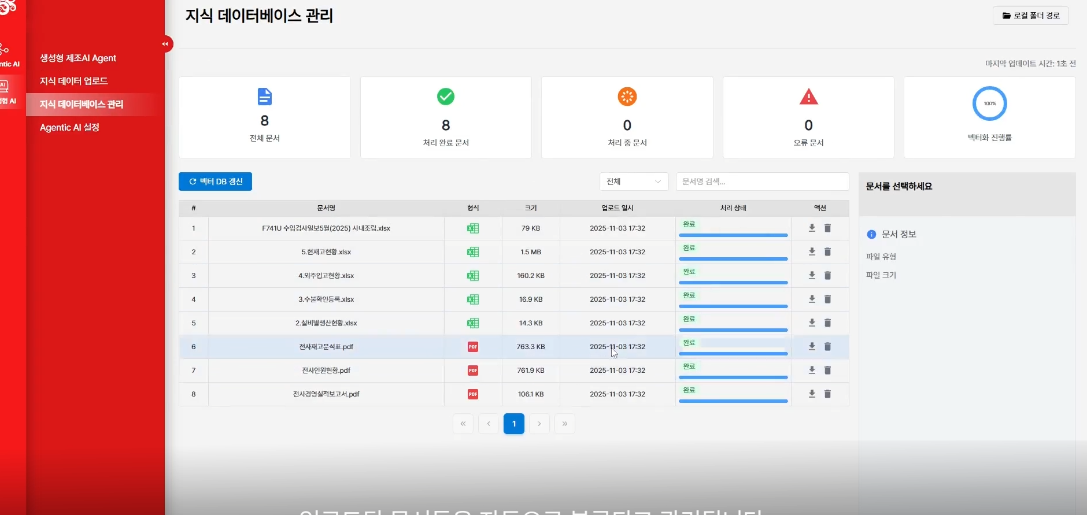Download 5.현재고현황.xlsx
Image resolution: width=1087 pixels, height=515 pixels.
point(812,251)
